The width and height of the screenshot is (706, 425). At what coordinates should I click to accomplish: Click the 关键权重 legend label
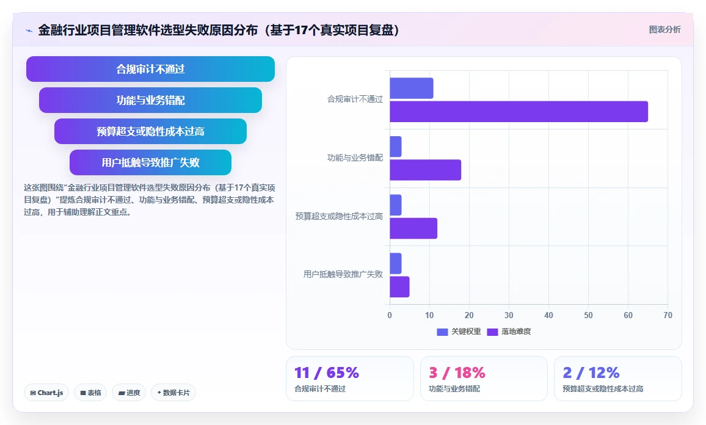466,332
